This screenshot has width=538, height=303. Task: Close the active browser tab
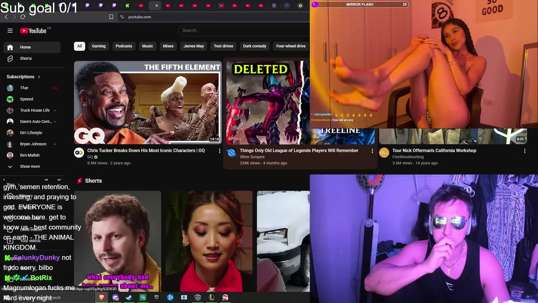pos(156,5)
